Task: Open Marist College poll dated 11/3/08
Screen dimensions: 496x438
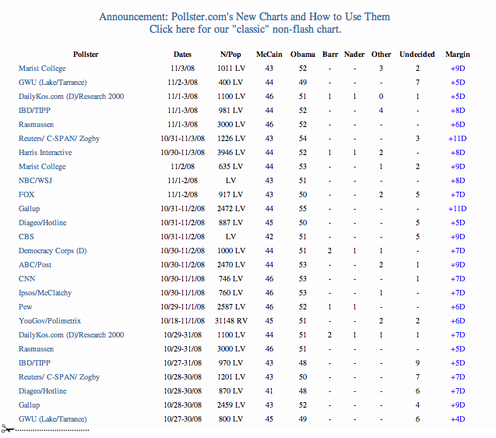Action: pyautogui.click(x=42, y=69)
